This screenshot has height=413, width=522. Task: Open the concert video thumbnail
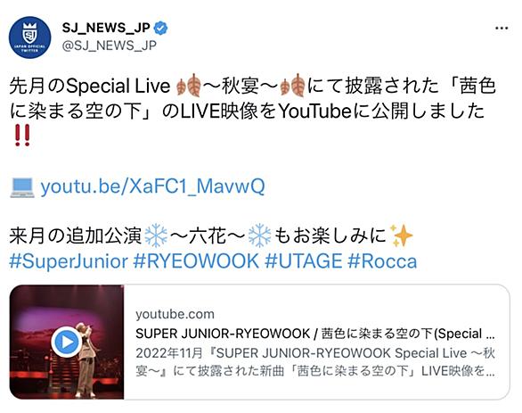click(x=67, y=342)
